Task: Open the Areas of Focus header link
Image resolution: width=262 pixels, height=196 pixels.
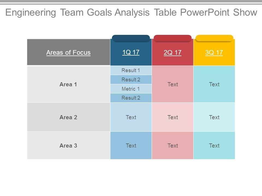Action: point(68,53)
